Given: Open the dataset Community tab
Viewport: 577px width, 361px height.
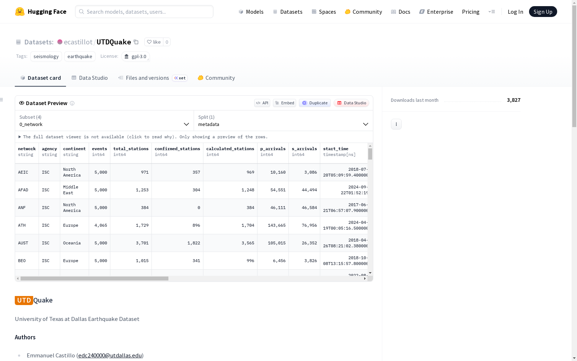Looking at the screenshot, I should click(216, 78).
